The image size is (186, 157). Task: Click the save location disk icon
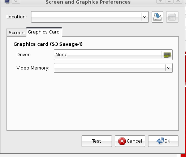pyautogui.click(x=157, y=17)
